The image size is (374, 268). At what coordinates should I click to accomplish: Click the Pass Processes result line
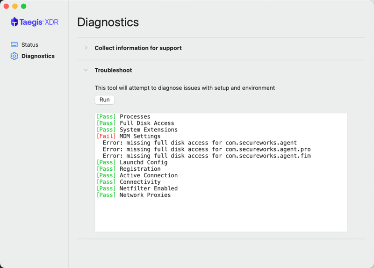pyautogui.click(x=123, y=117)
